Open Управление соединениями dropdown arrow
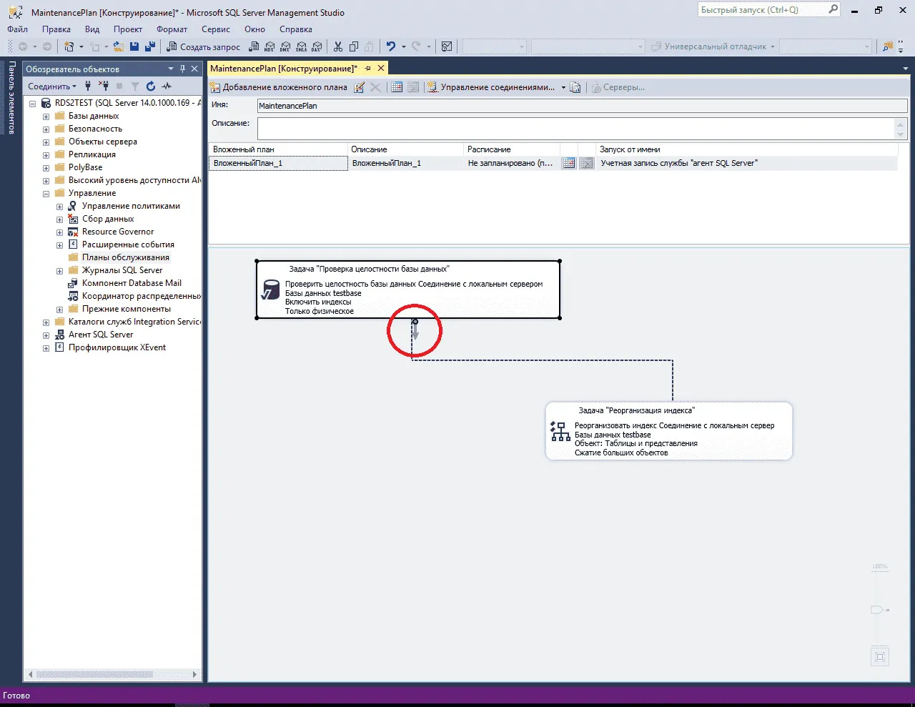Viewport: 915px width, 707px height. point(563,87)
